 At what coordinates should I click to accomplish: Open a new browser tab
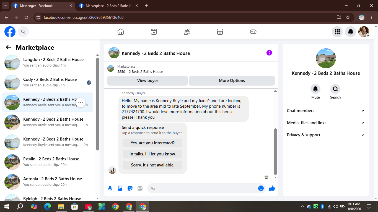pyautogui.click(x=147, y=6)
